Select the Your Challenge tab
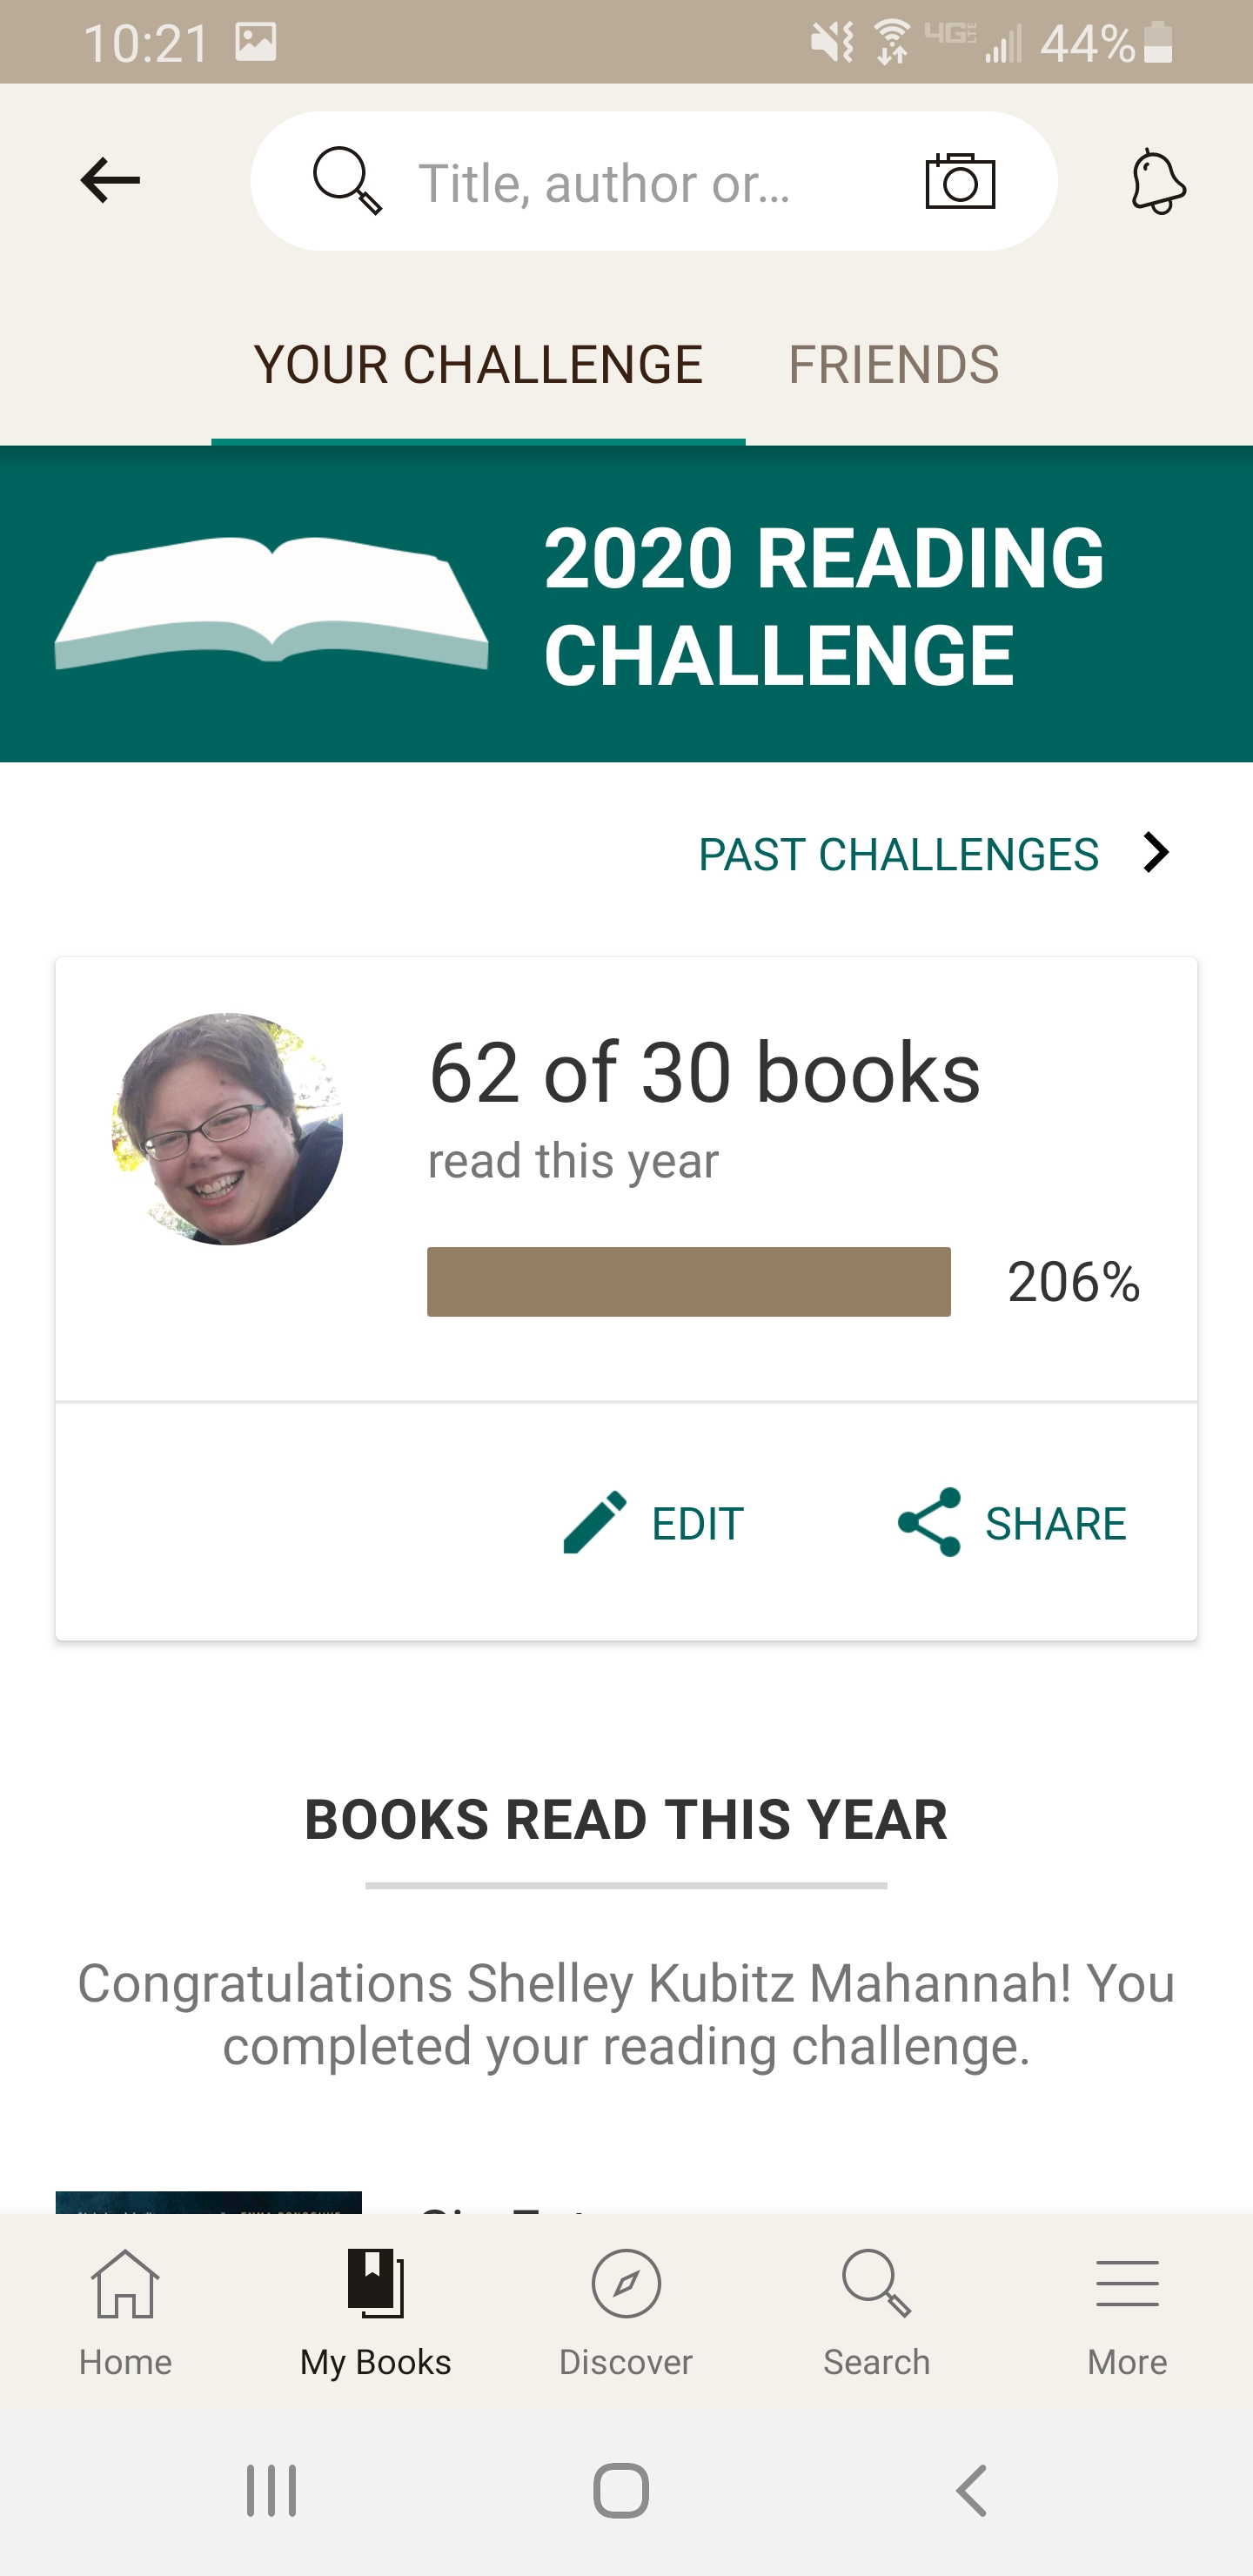Image resolution: width=1253 pixels, height=2576 pixels. pyautogui.click(x=478, y=365)
